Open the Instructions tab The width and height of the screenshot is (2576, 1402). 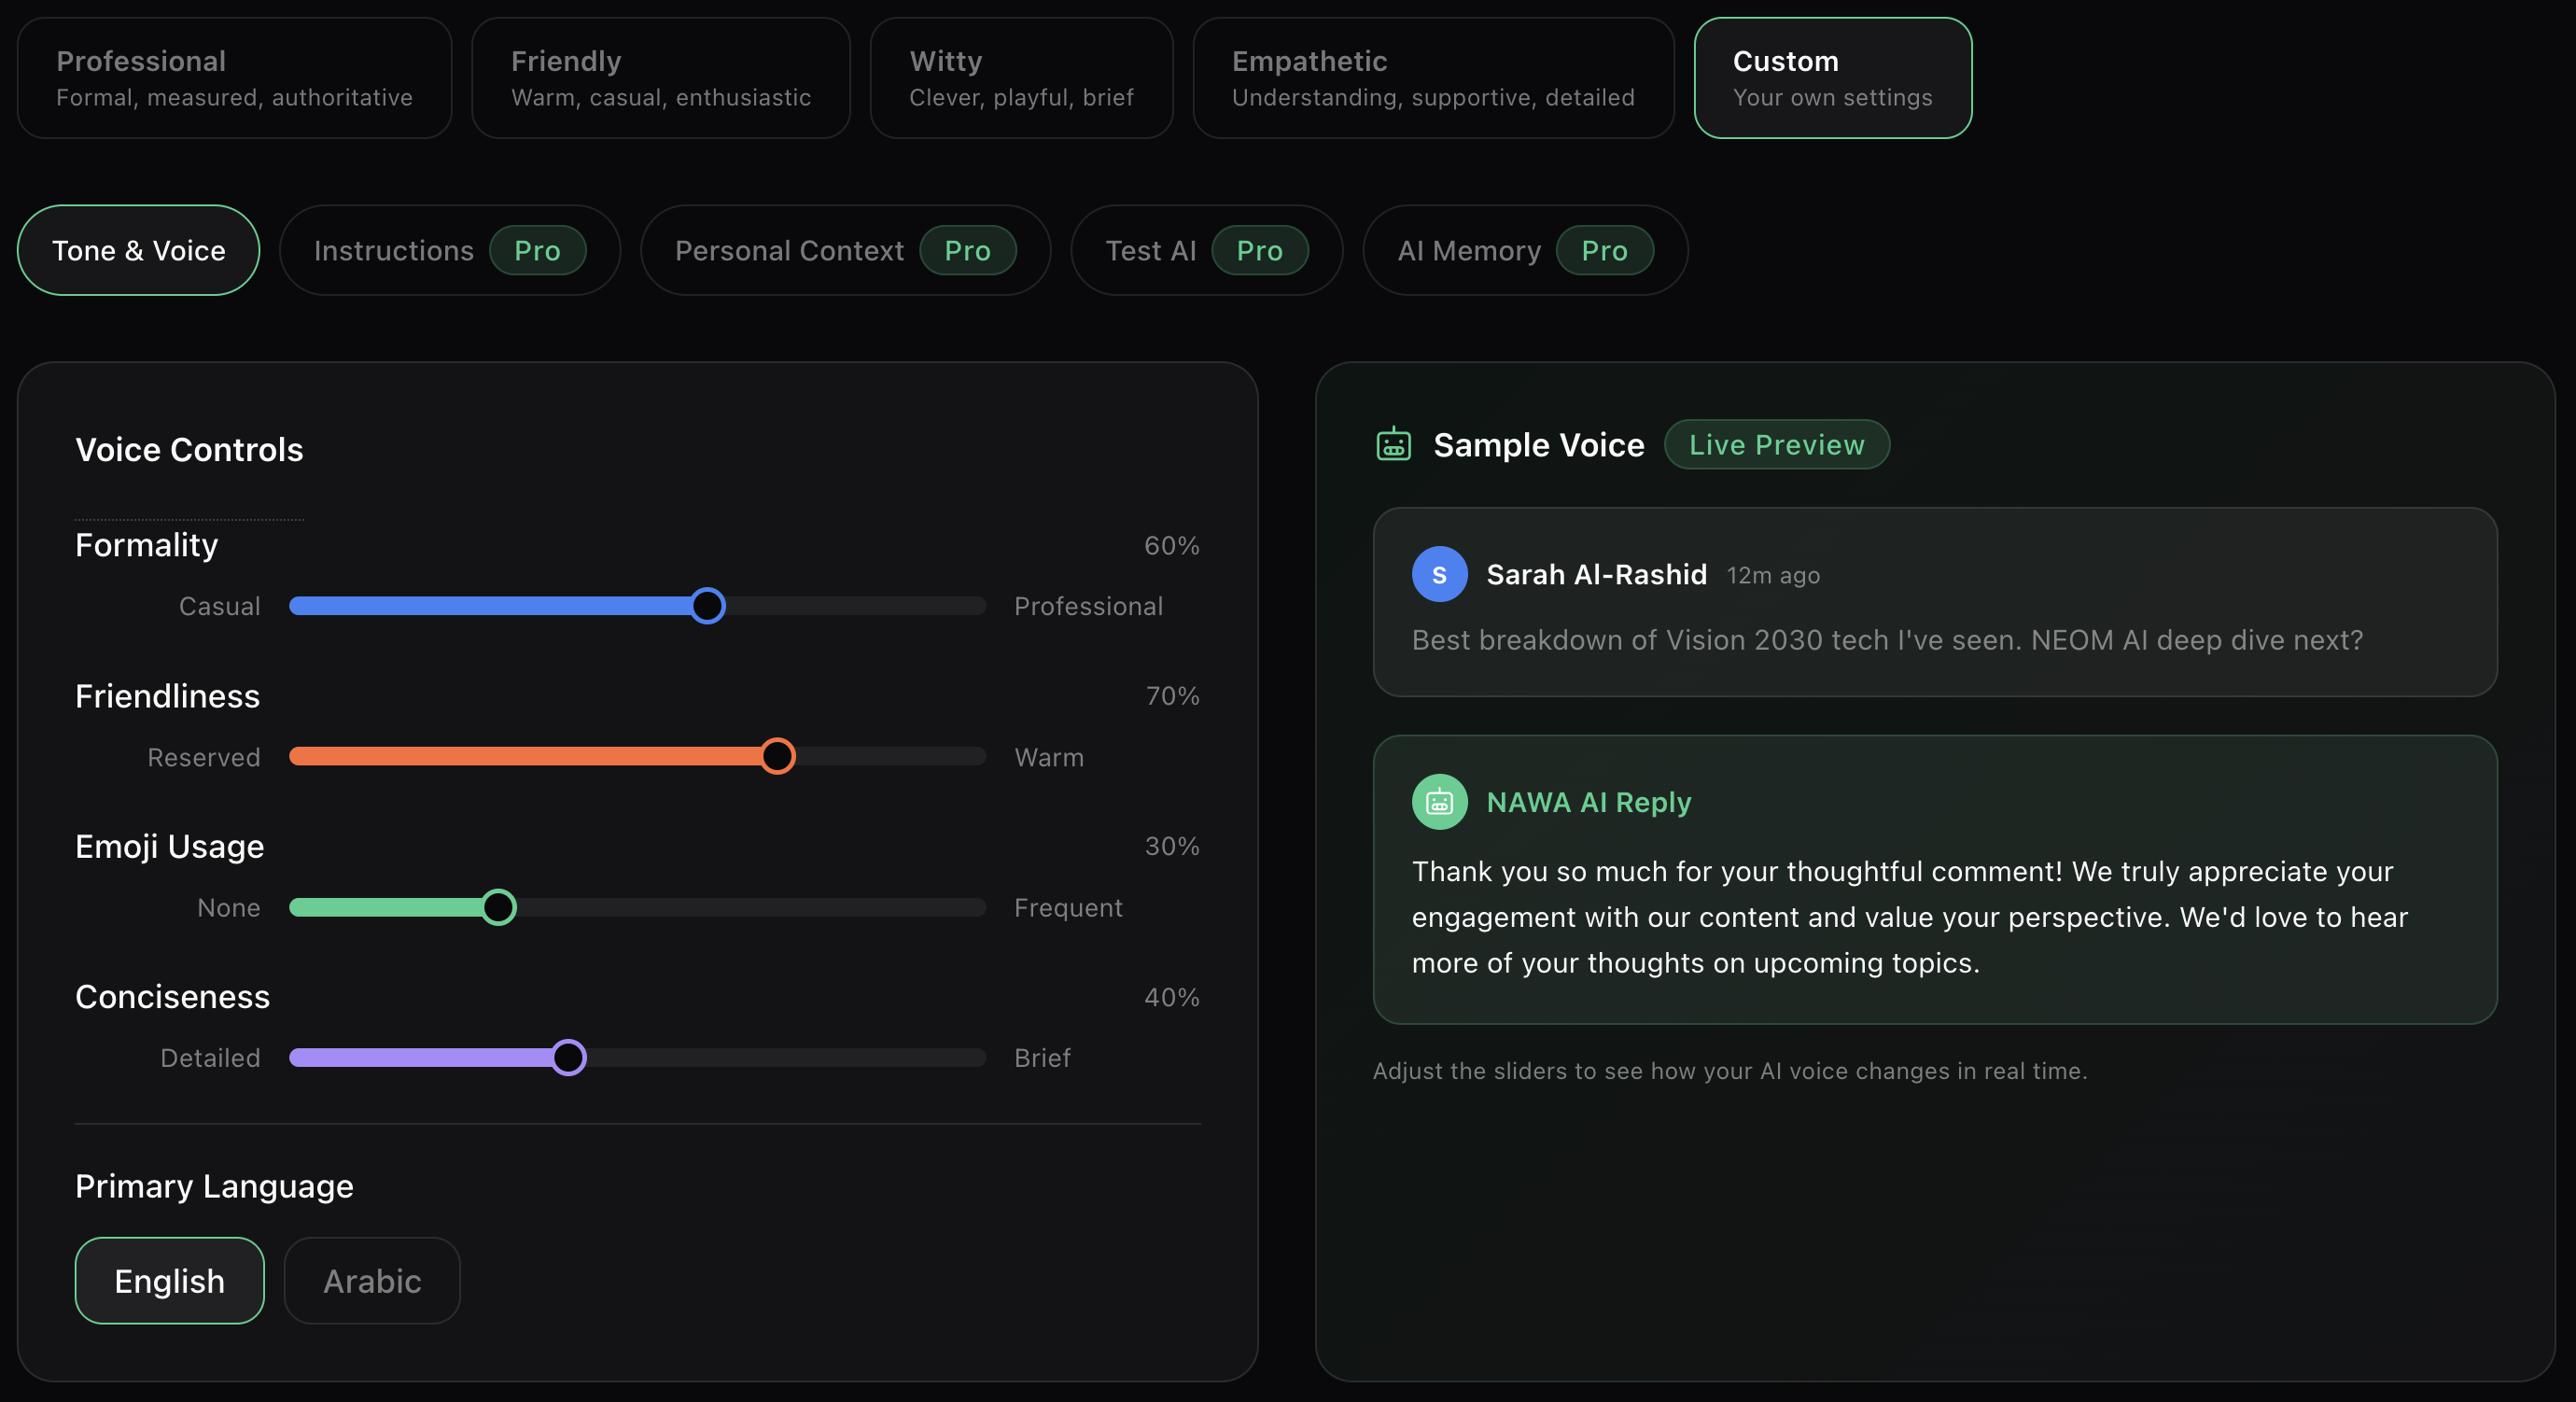coord(450,250)
